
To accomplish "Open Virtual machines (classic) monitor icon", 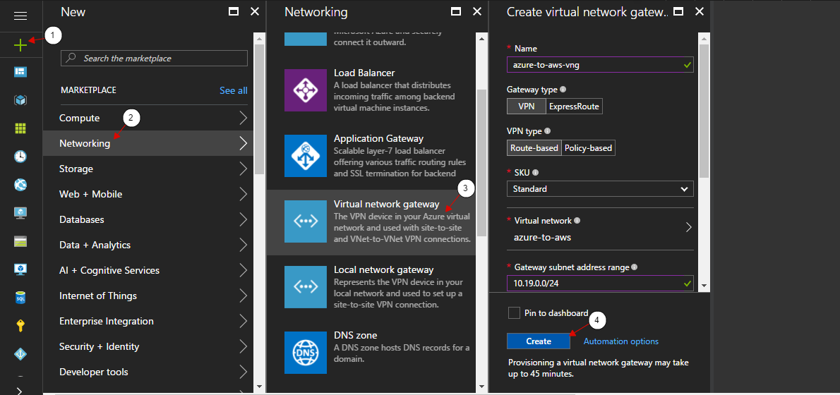I will pos(20,212).
